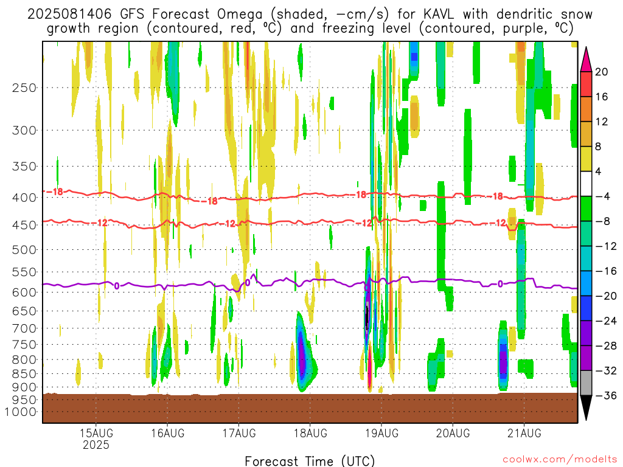Click the 18AUG date axis label
The height and width of the screenshot is (467, 623).
tap(310, 433)
